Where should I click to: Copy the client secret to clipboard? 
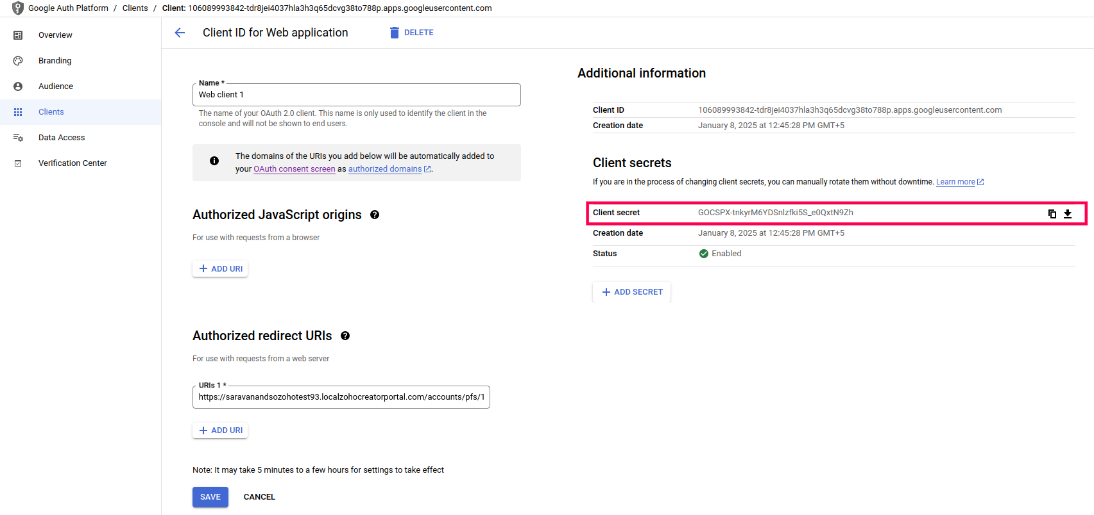coord(1052,214)
